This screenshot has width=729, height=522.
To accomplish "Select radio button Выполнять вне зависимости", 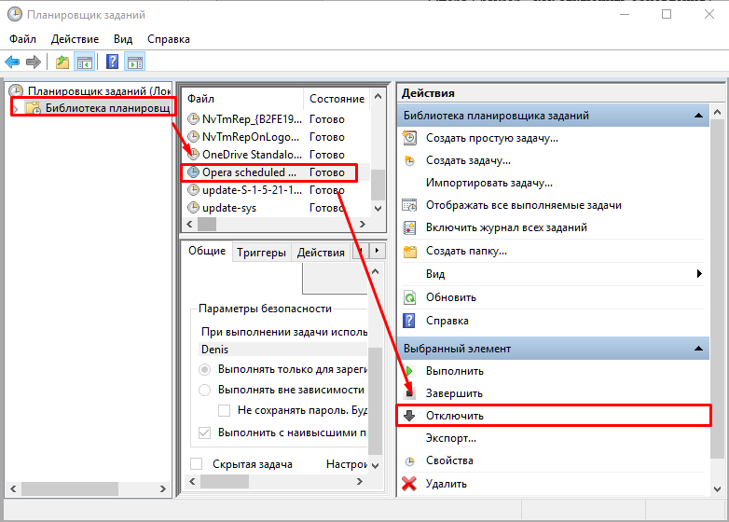I will pyautogui.click(x=204, y=390).
